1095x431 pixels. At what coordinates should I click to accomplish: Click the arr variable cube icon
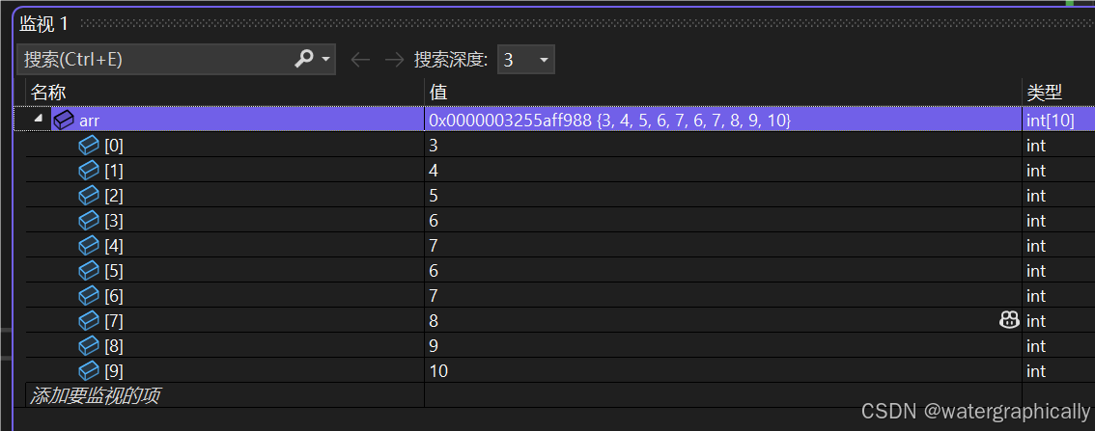pyautogui.click(x=64, y=120)
